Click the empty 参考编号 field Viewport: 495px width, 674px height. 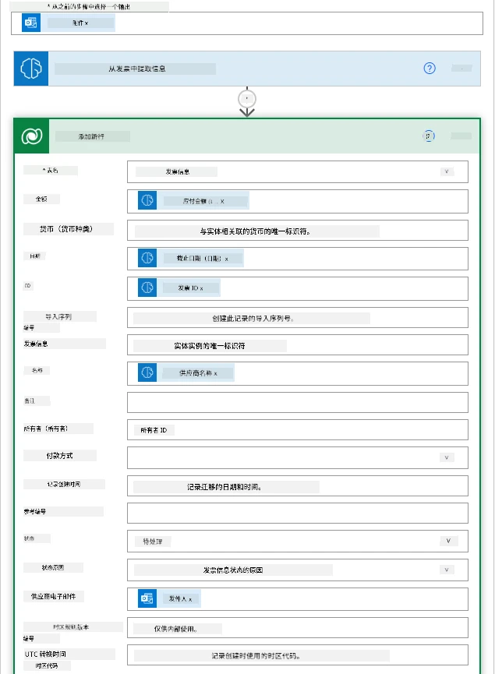coord(298,513)
